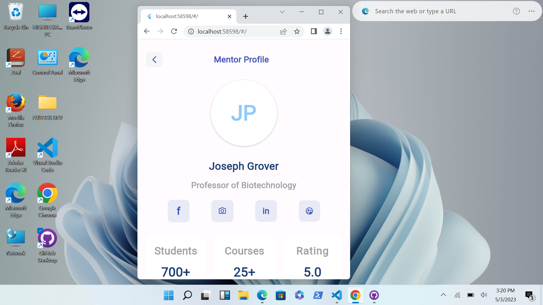Click the JP avatar circle
This screenshot has height=305, width=543.
[244, 113]
